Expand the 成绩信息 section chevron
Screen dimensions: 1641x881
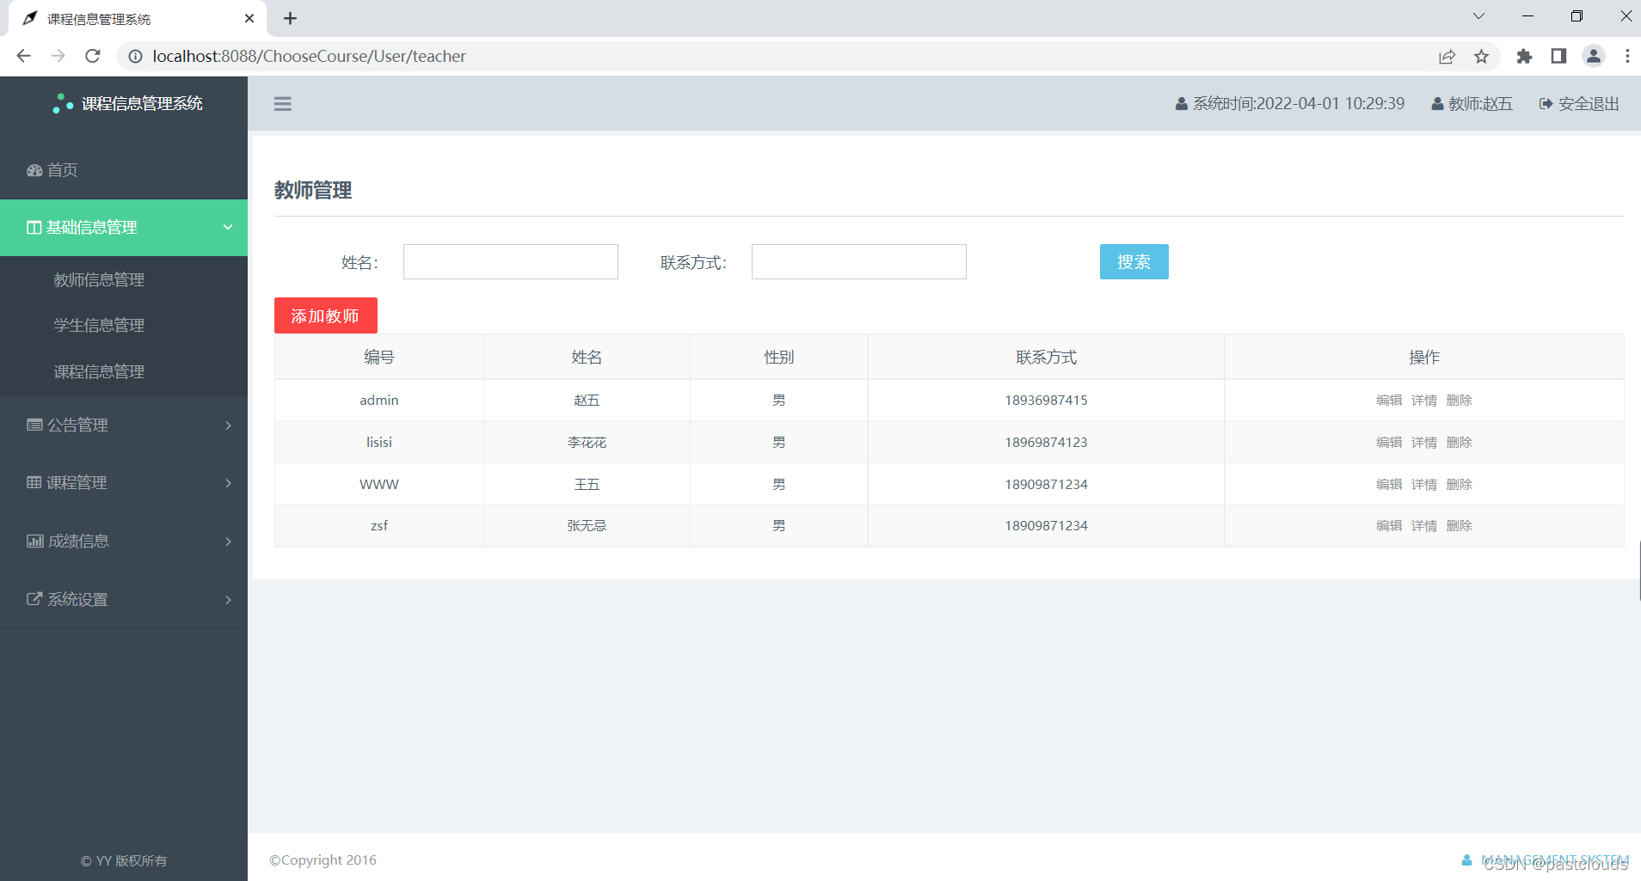tap(227, 541)
